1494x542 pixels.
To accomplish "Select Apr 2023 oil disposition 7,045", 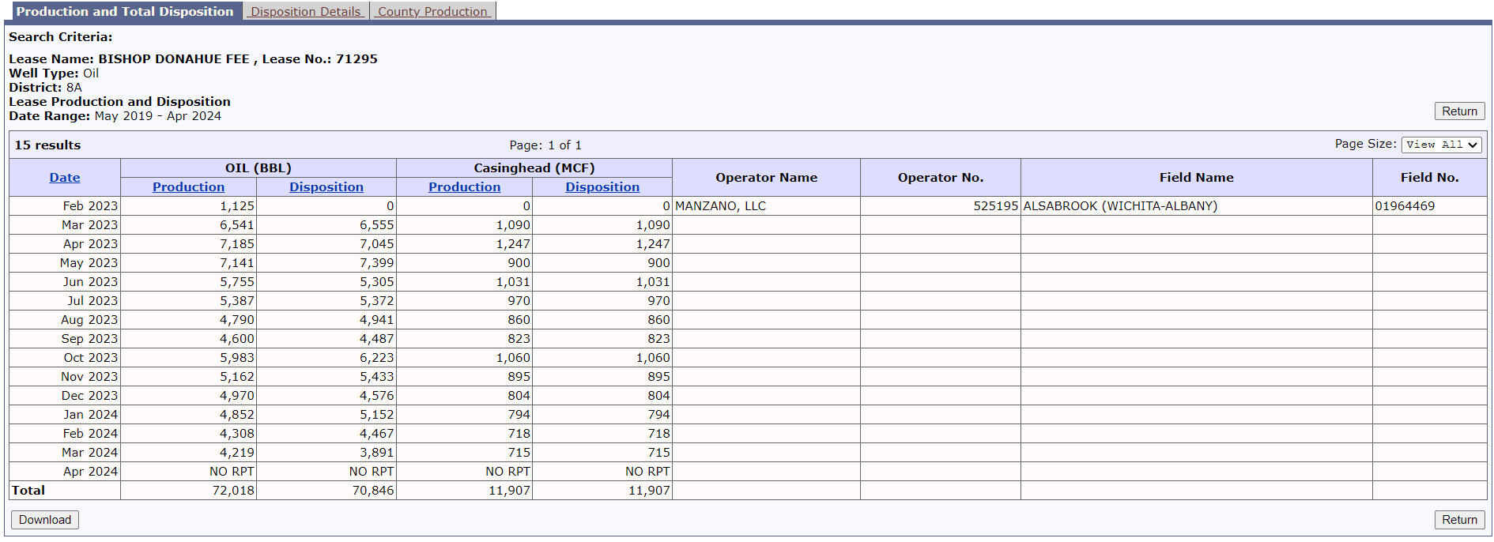I will pyautogui.click(x=326, y=244).
